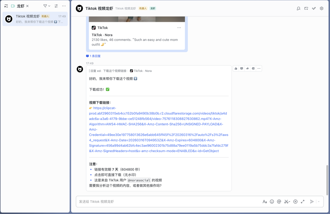330x214 pixels.
Task: Open sidebar more options menu
Action: [x=64, y=6]
